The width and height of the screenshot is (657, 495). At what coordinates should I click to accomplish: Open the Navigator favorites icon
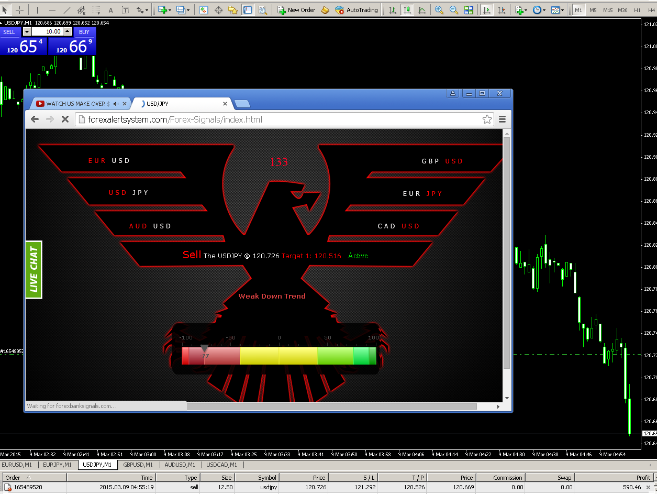point(233,10)
